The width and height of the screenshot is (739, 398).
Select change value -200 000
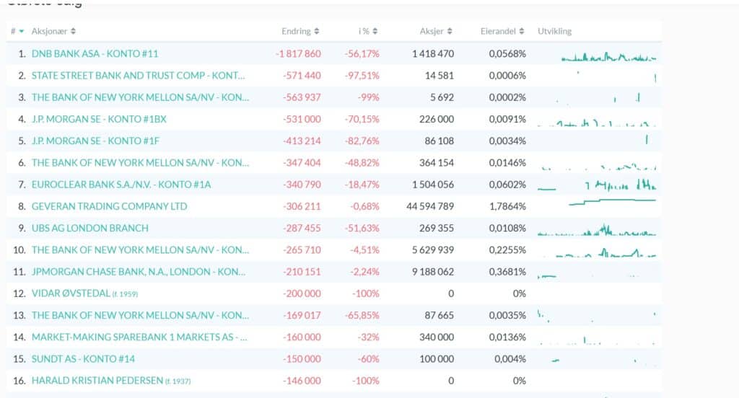click(302, 293)
